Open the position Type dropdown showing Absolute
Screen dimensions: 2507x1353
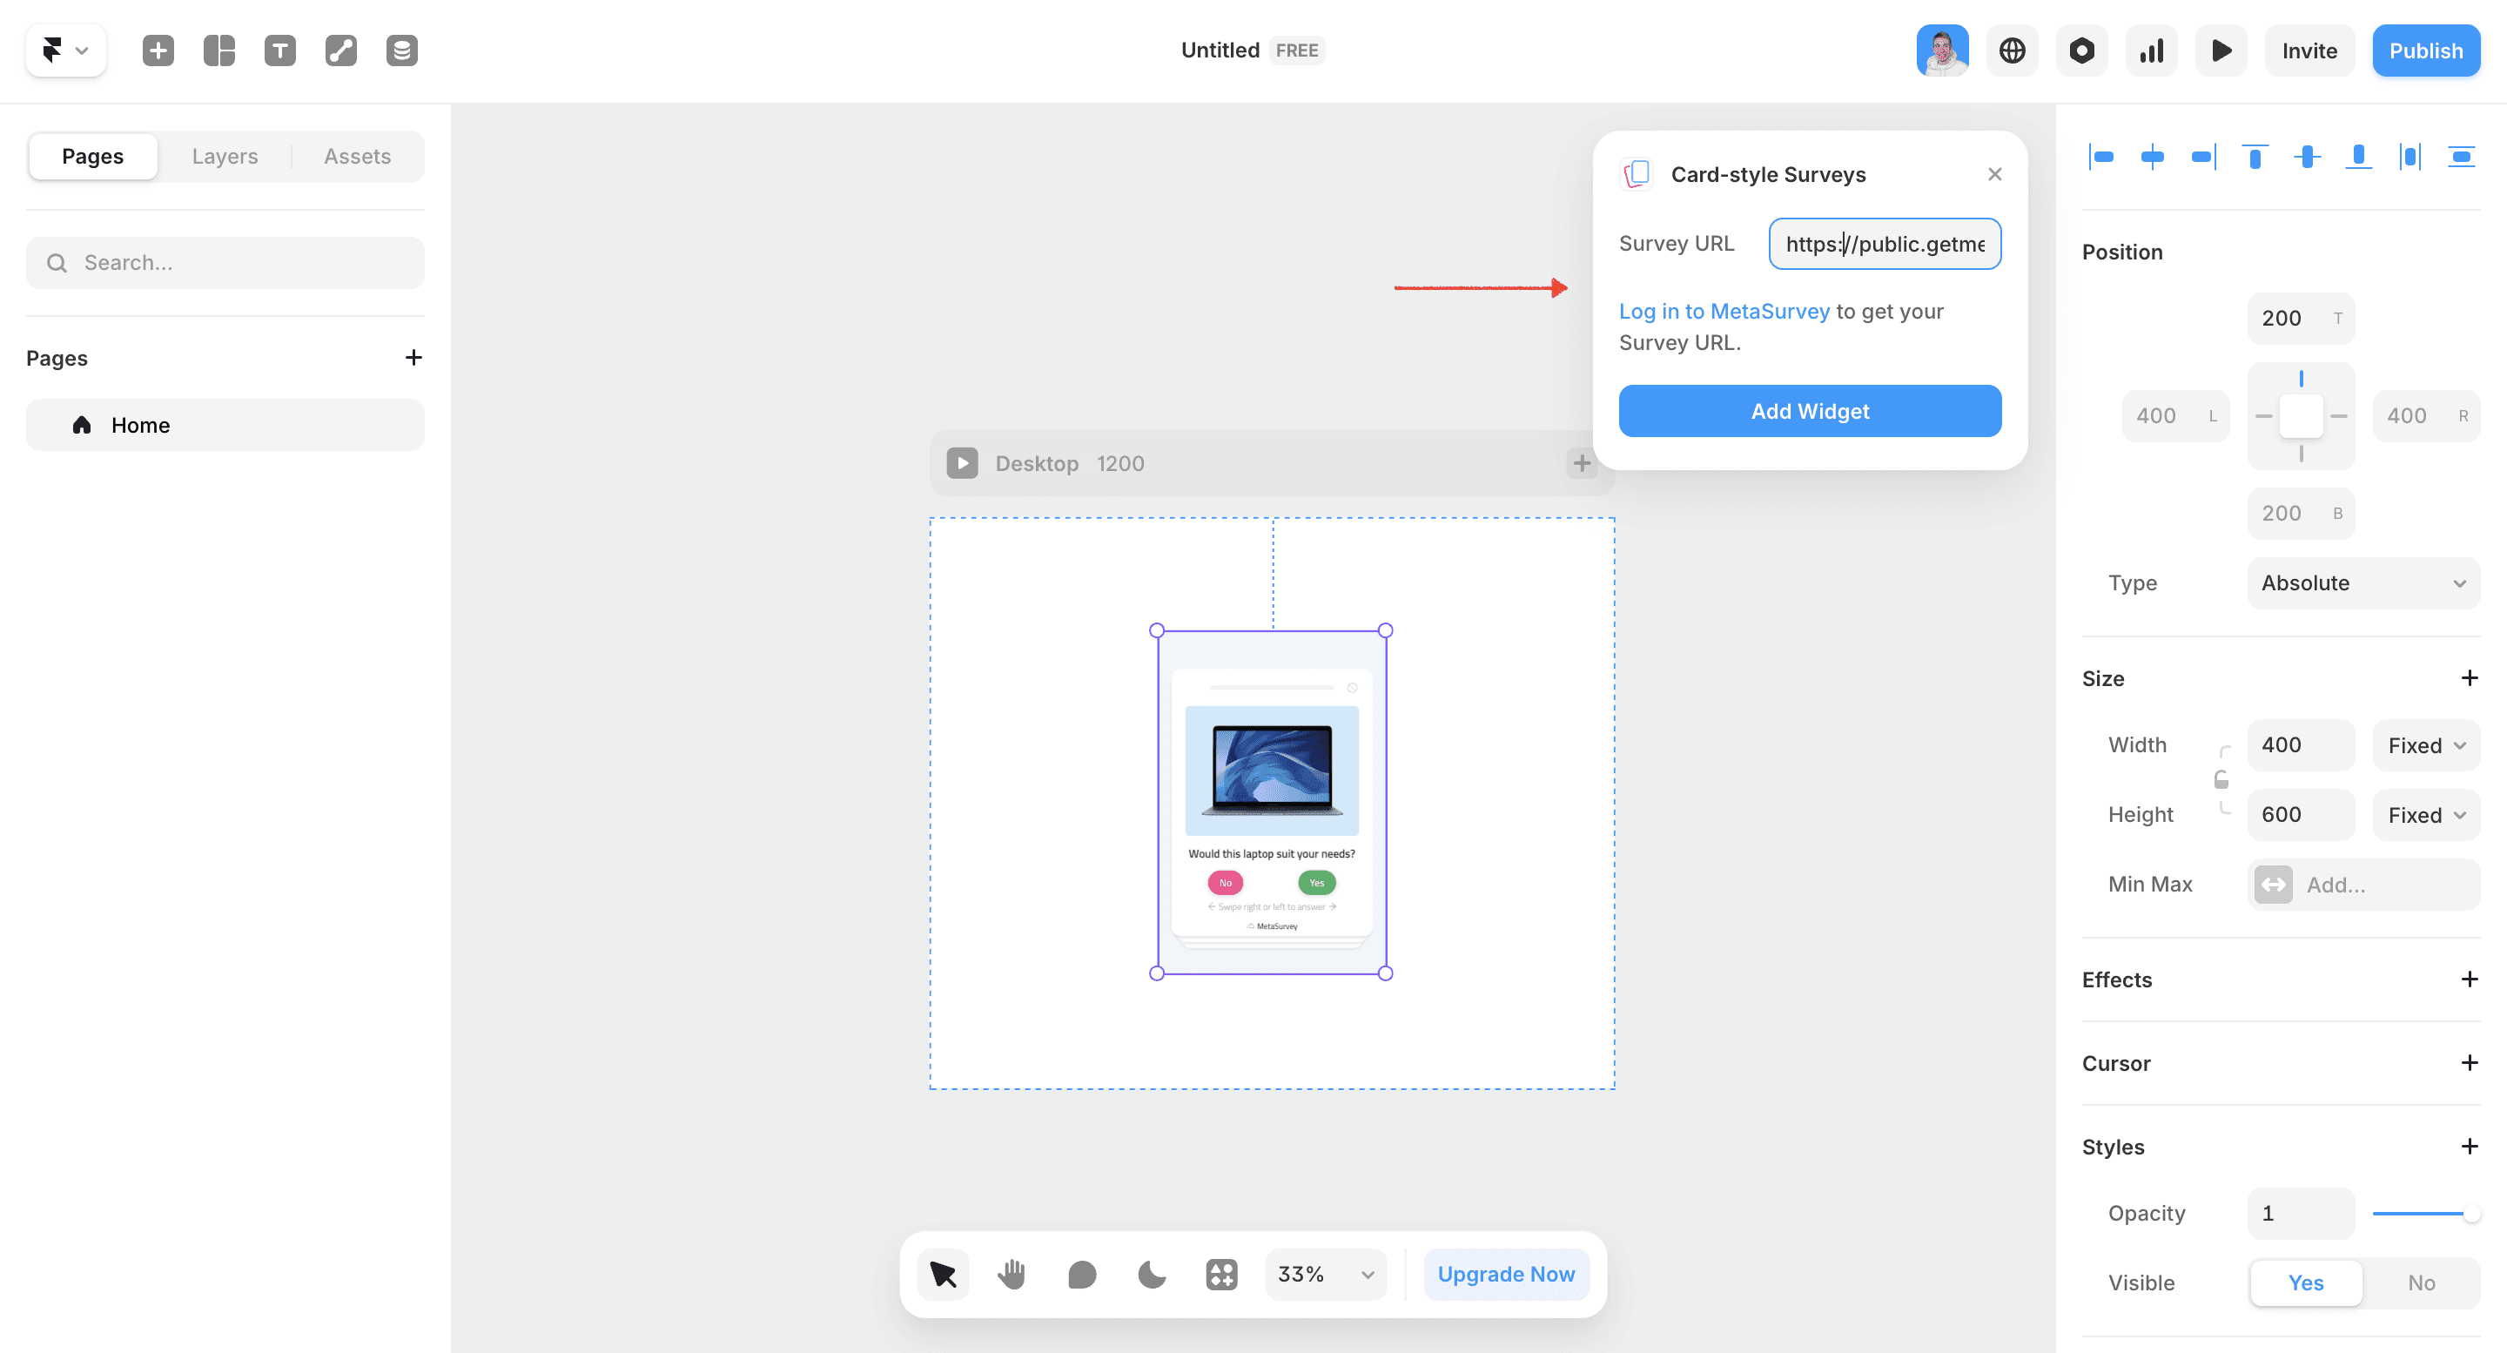coord(2363,582)
